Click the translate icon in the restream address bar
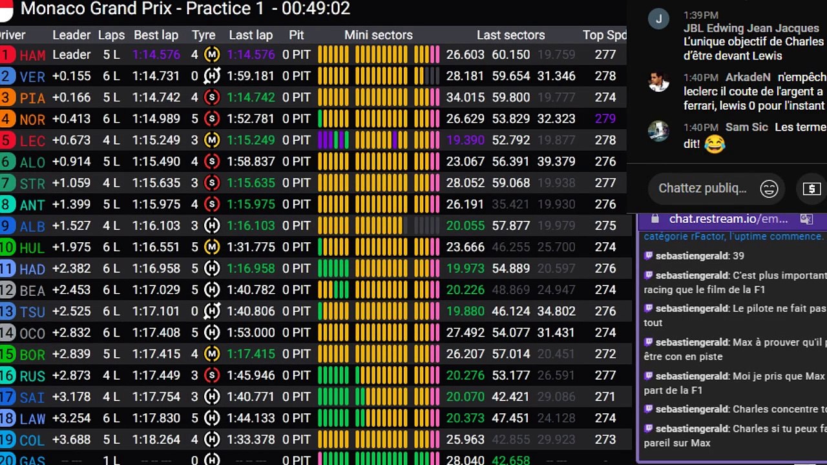Screen dimensions: 827x465 click(x=806, y=219)
